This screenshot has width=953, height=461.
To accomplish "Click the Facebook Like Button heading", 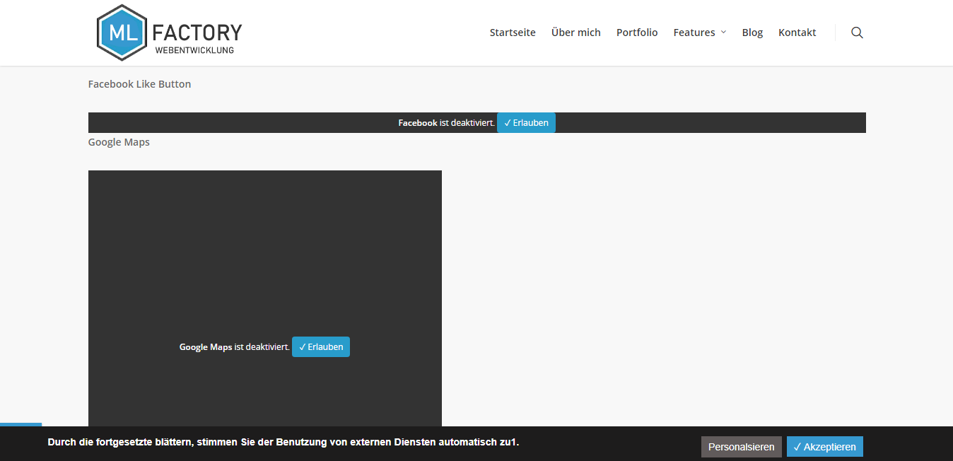I will point(139,84).
